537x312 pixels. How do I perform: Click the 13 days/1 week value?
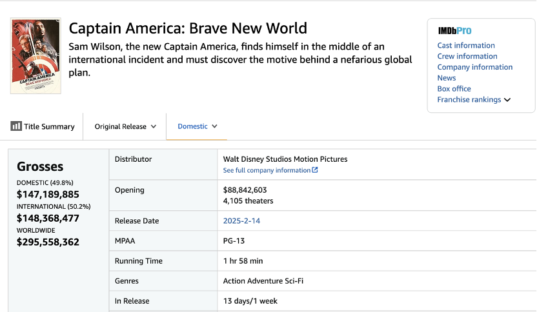[250, 301]
